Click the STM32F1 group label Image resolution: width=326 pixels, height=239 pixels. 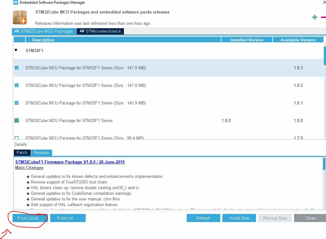34,50
